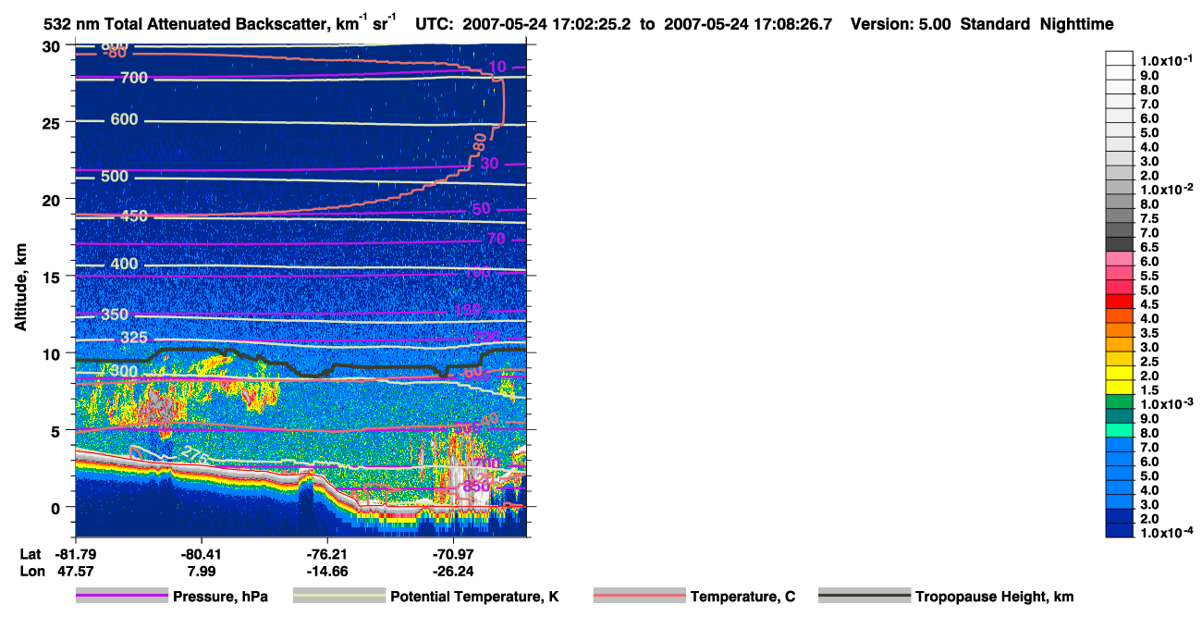The image size is (1202, 617).
Task: Select the pink color bar swatch labeled 5.5
Action: (1119, 273)
